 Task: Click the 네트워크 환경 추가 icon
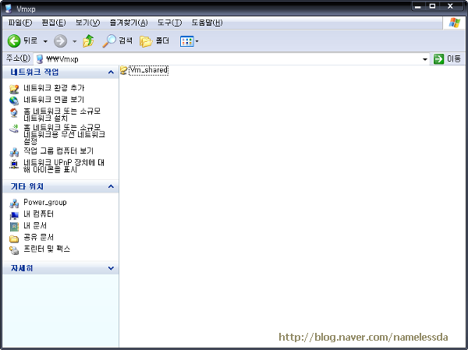[x=14, y=89]
